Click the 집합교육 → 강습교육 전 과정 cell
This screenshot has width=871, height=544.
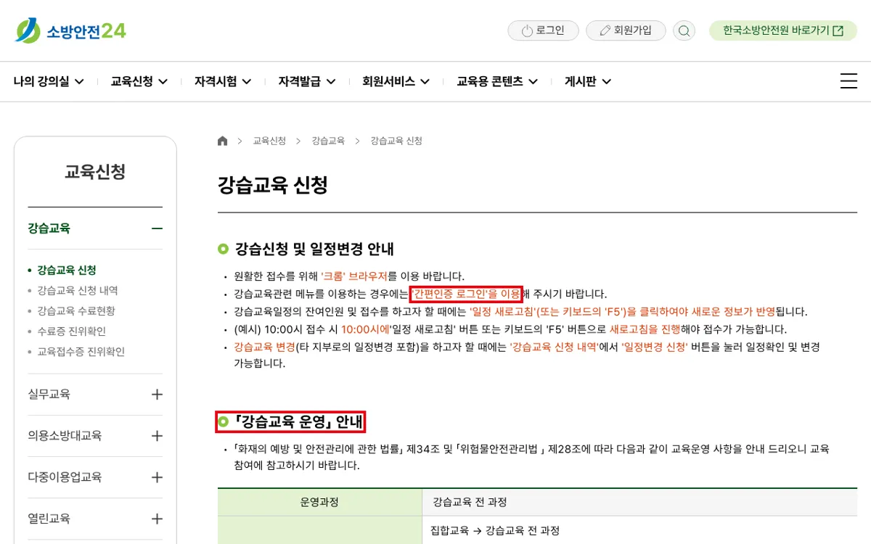click(x=639, y=530)
